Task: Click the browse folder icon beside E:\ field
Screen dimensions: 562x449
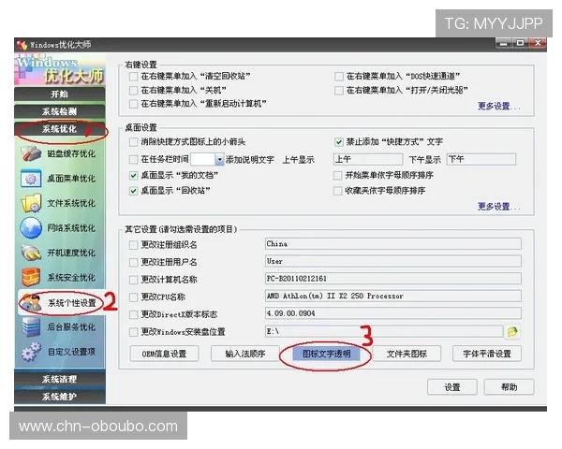Action: click(512, 331)
